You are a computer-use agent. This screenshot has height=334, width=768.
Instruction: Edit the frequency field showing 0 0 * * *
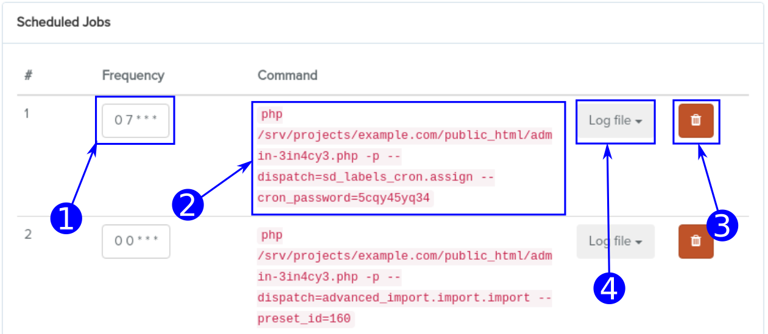tap(135, 242)
